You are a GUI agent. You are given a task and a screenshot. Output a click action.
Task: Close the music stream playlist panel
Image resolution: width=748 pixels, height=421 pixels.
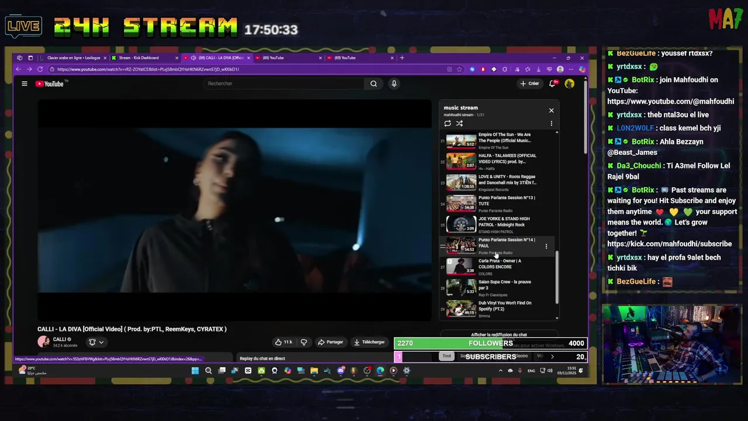click(551, 110)
